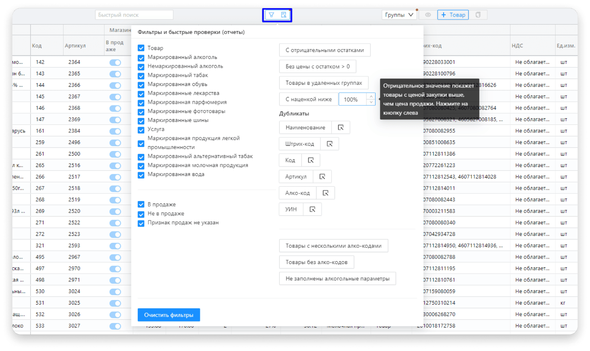The image size is (590, 351).
Task: Click Товары в удаленных группах button
Action: 324,83
